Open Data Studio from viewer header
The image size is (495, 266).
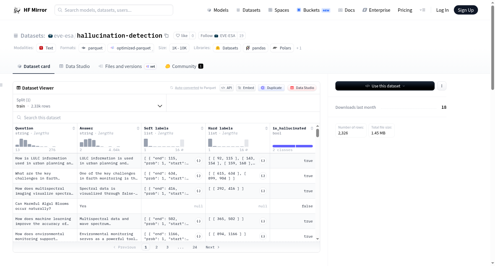click(302, 88)
